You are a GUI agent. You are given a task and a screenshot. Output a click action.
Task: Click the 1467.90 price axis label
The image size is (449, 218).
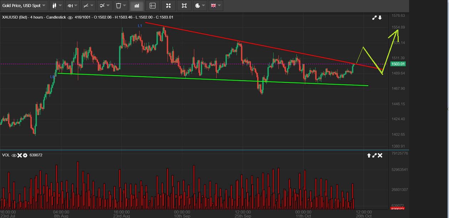coord(398,88)
